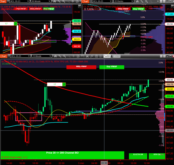The image size is (174, 165).
Task: Click white 17 box in 15 Minute chart
Action: 55,84
